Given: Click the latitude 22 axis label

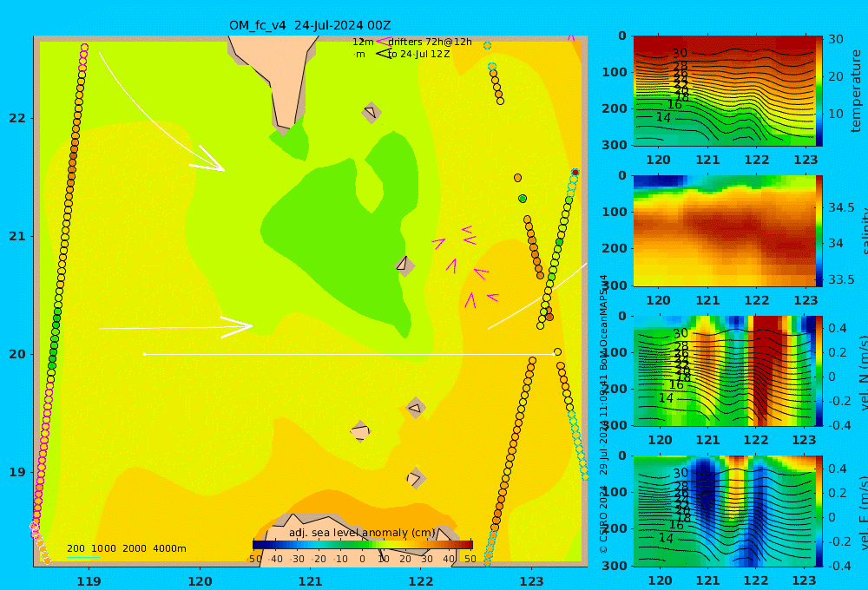Looking at the screenshot, I should 17,118.
